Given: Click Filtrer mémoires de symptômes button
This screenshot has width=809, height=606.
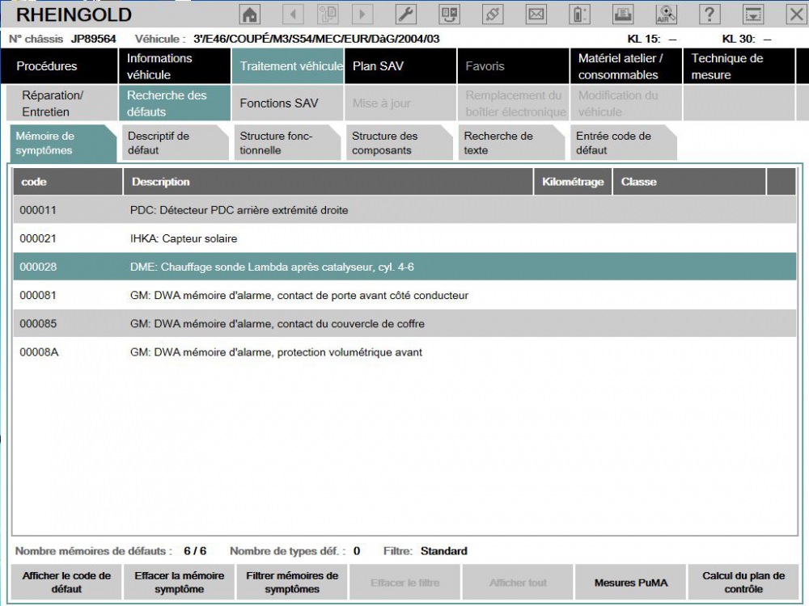Looking at the screenshot, I should pyautogui.click(x=292, y=583).
